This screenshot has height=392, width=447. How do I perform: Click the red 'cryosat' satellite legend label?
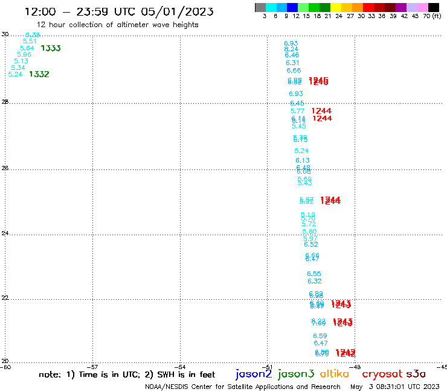click(x=382, y=374)
